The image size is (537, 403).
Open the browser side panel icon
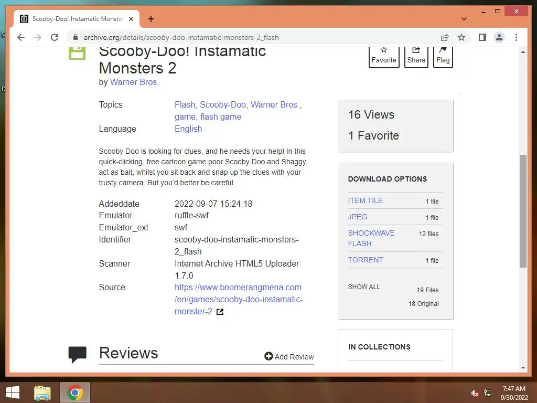[x=482, y=37]
